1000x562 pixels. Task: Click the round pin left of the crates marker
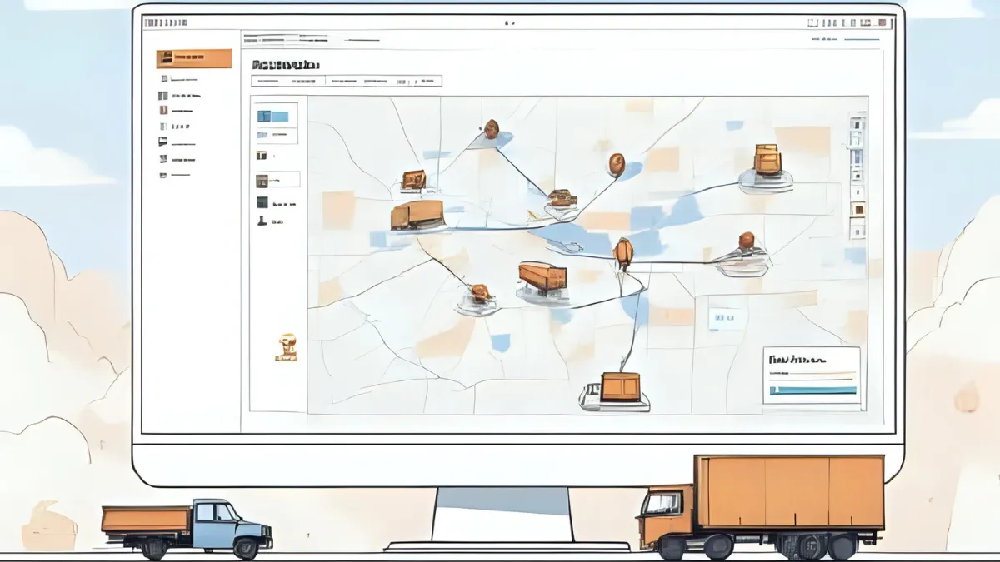[616, 162]
